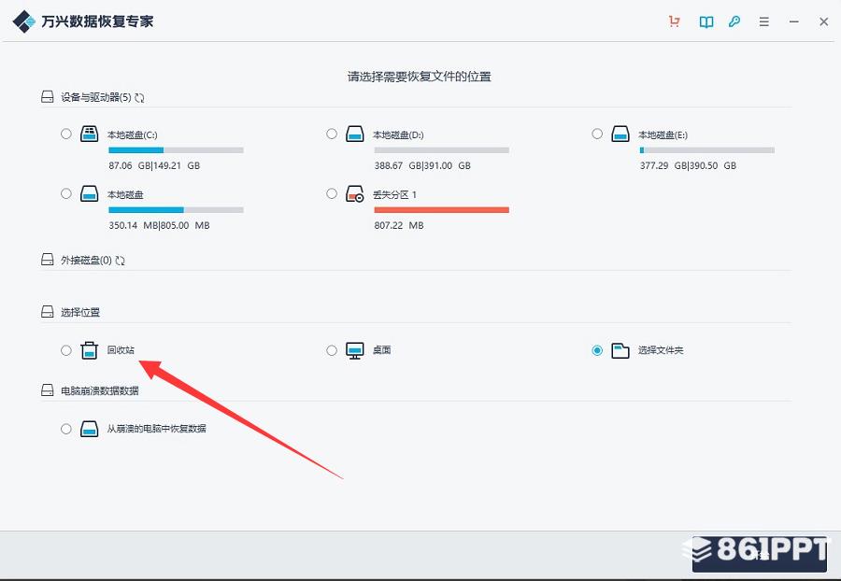Select the 桌面 radio button
841x581 pixels.
[x=332, y=350]
